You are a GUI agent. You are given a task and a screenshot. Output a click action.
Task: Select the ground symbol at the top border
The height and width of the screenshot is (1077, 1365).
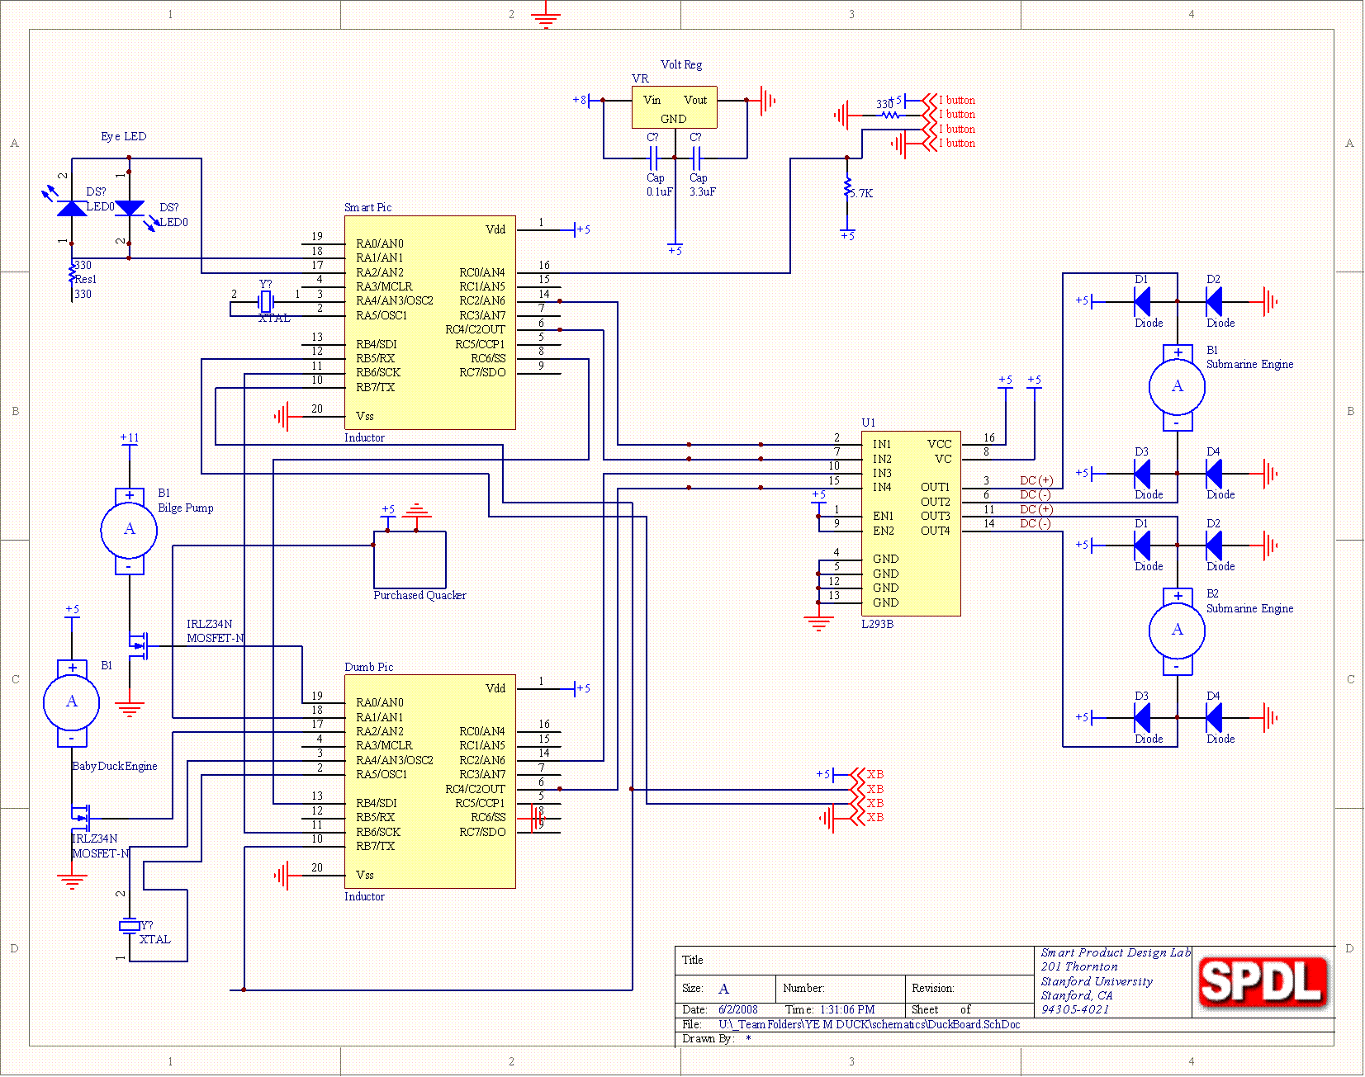click(545, 17)
